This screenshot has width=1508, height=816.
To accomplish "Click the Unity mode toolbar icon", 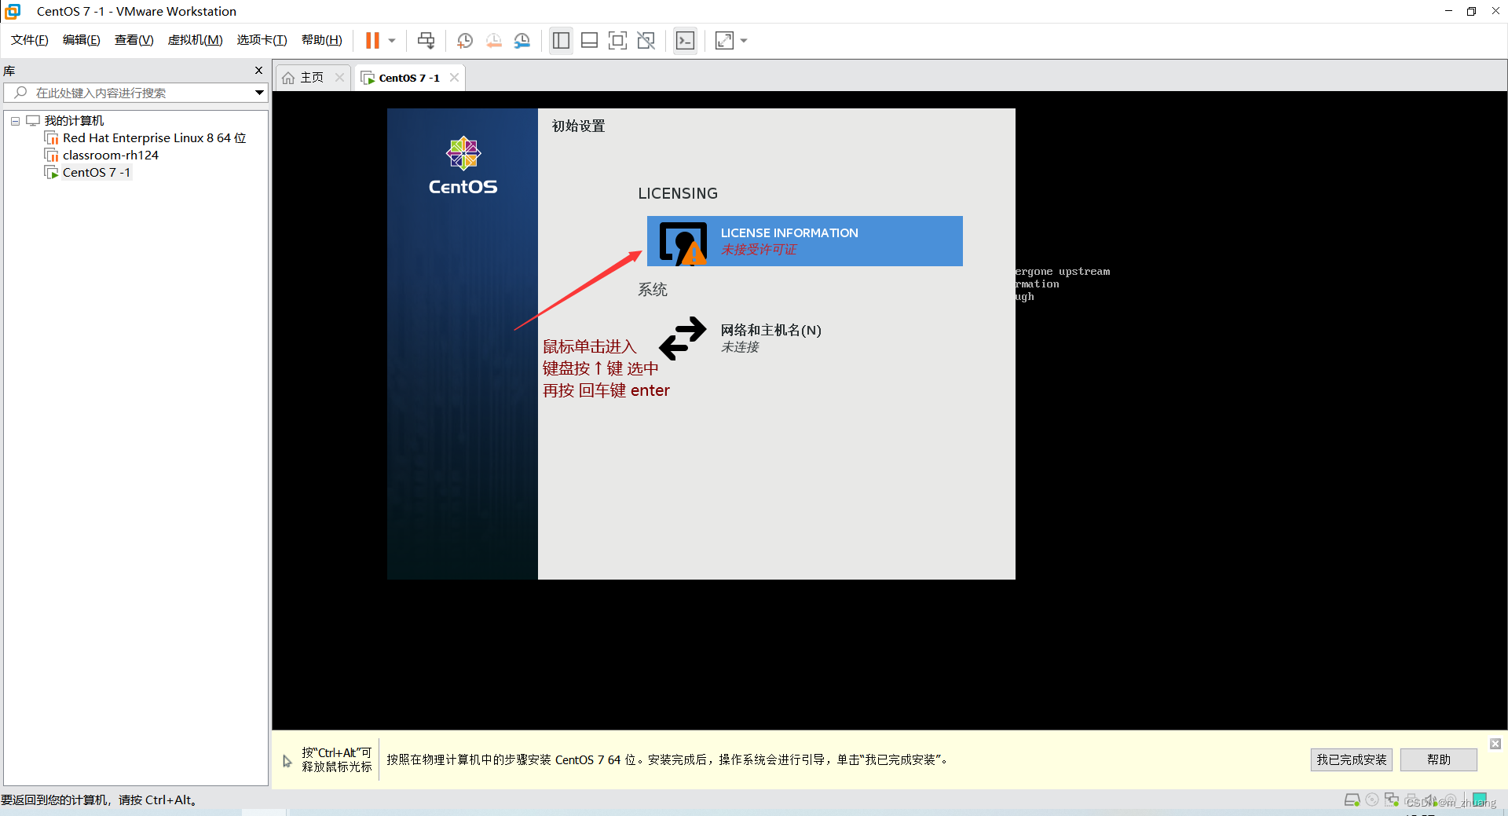I will point(646,40).
